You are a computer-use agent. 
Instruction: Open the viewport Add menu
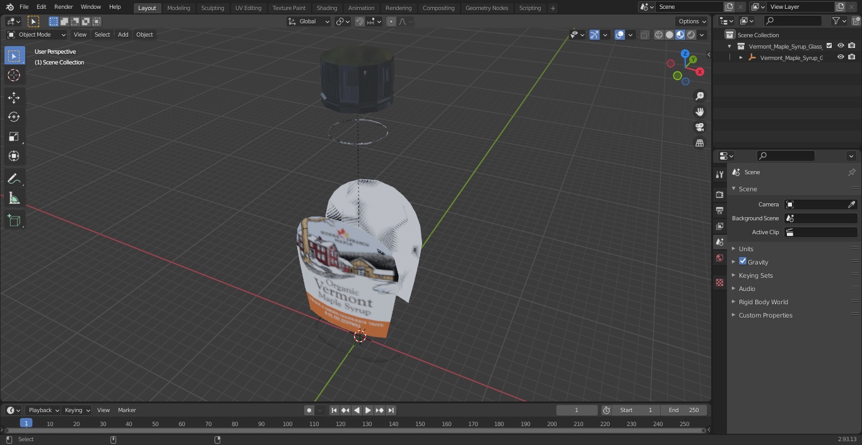[x=123, y=35]
